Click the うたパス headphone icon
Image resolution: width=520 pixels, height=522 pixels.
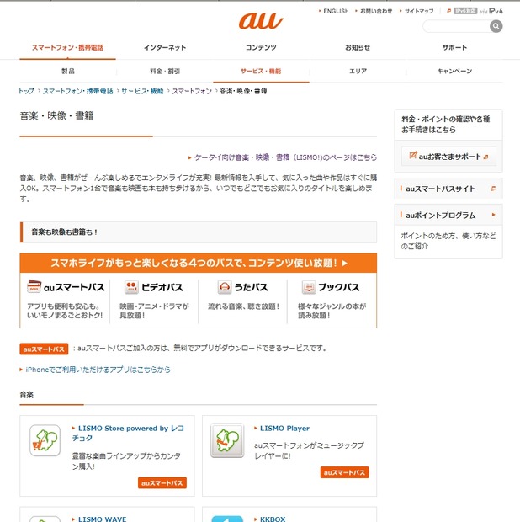pos(225,287)
